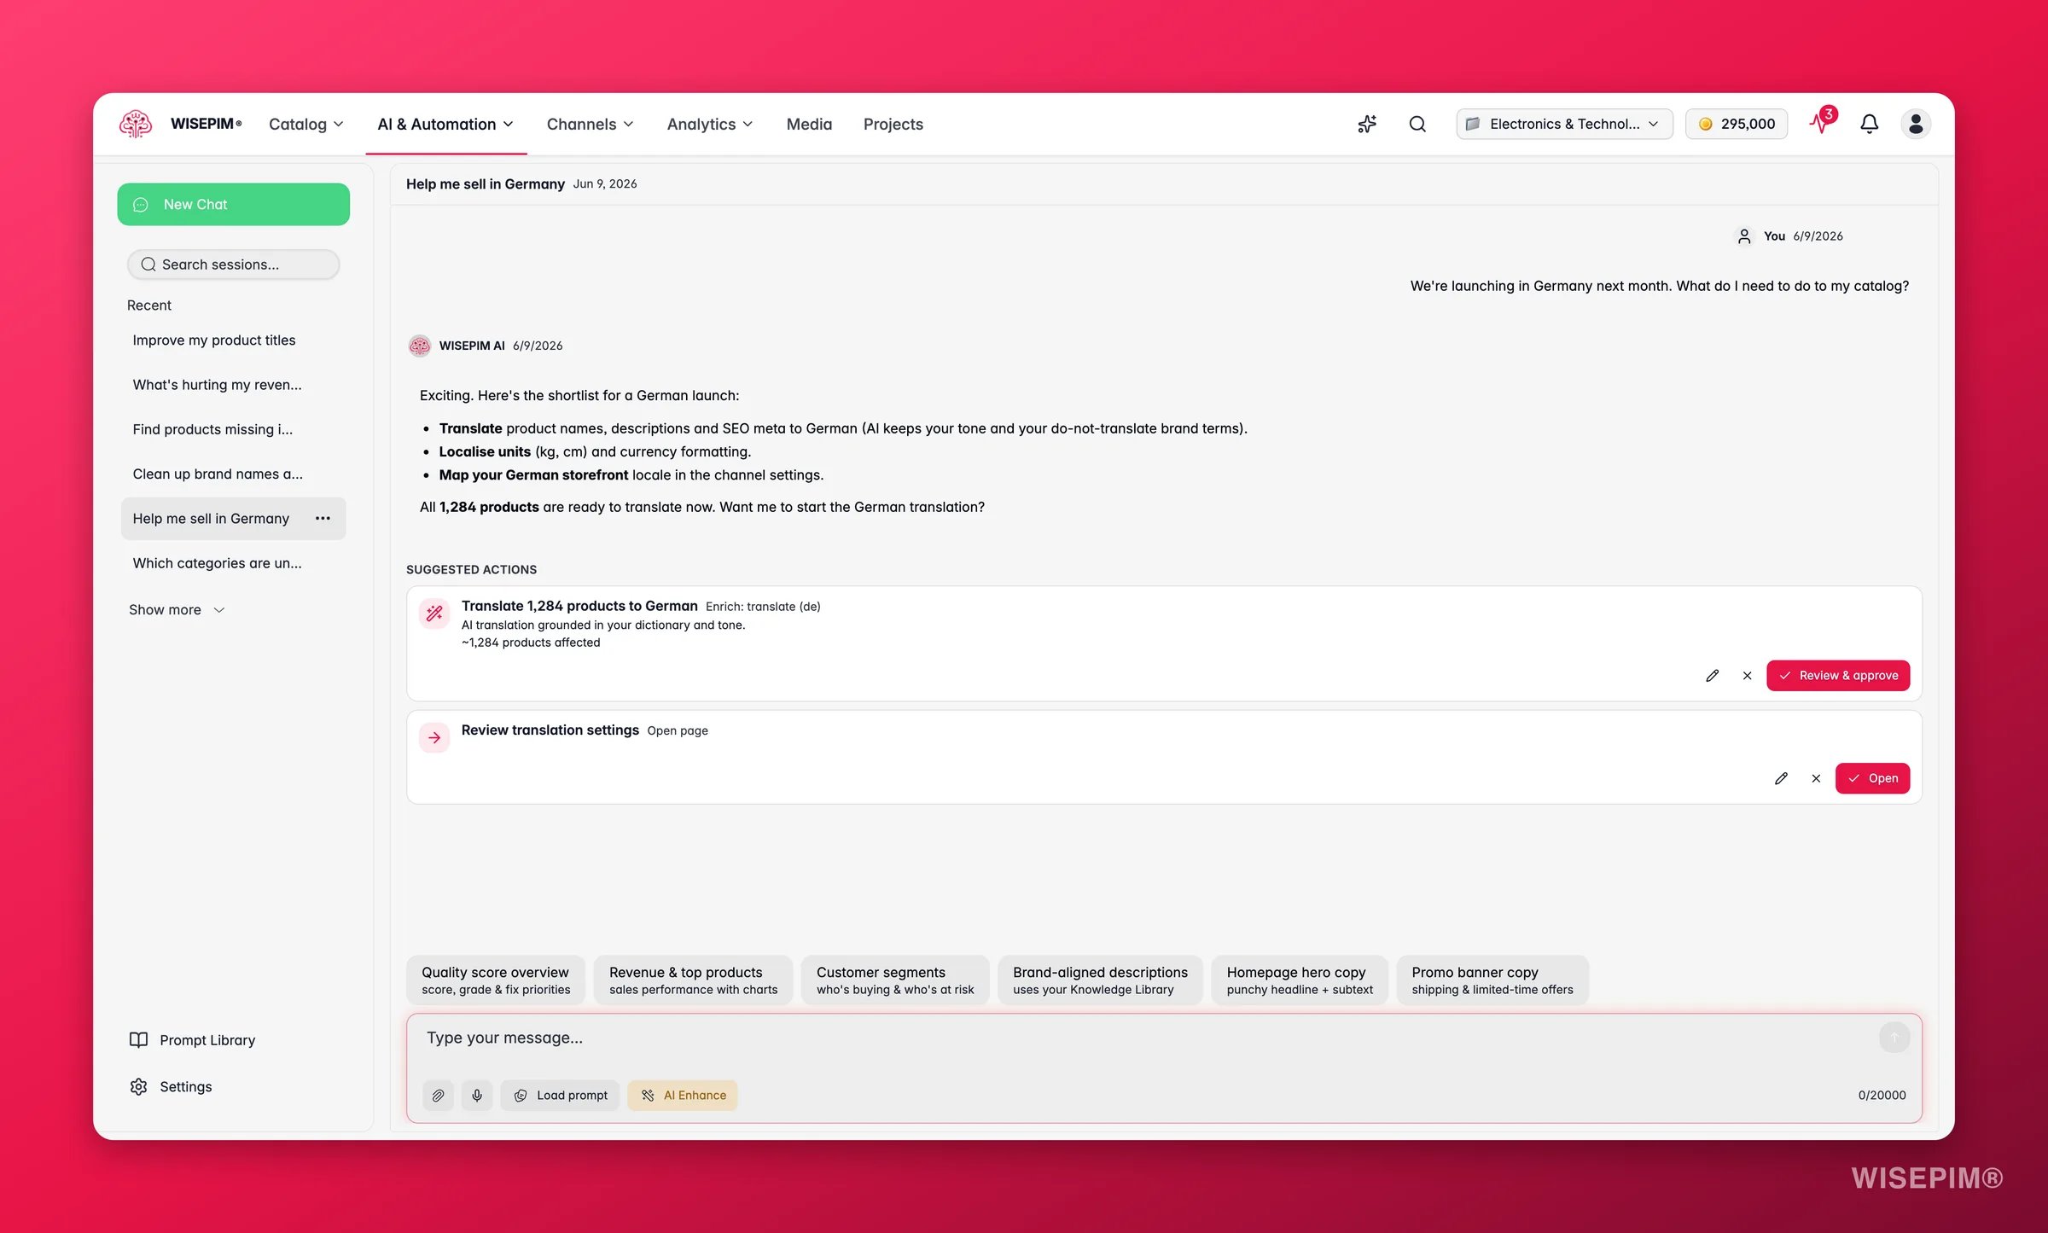Click the WISEPIM AI avatar in chat
The height and width of the screenshot is (1233, 2048).
click(x=419, y=346)
